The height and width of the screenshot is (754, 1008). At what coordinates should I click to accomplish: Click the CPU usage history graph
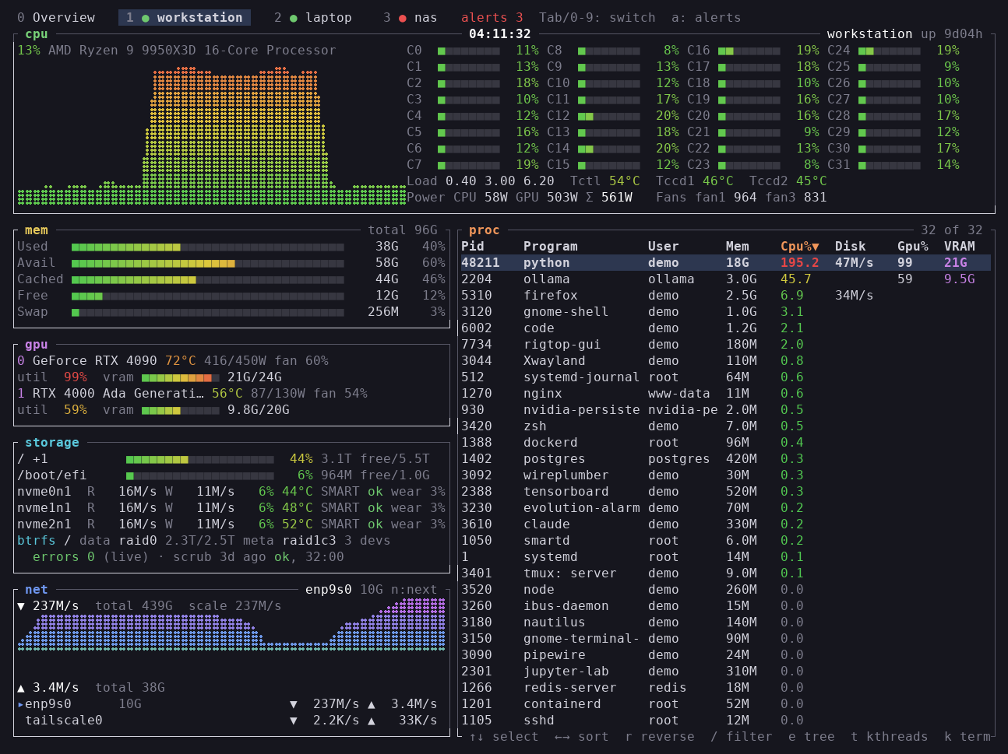212,135
